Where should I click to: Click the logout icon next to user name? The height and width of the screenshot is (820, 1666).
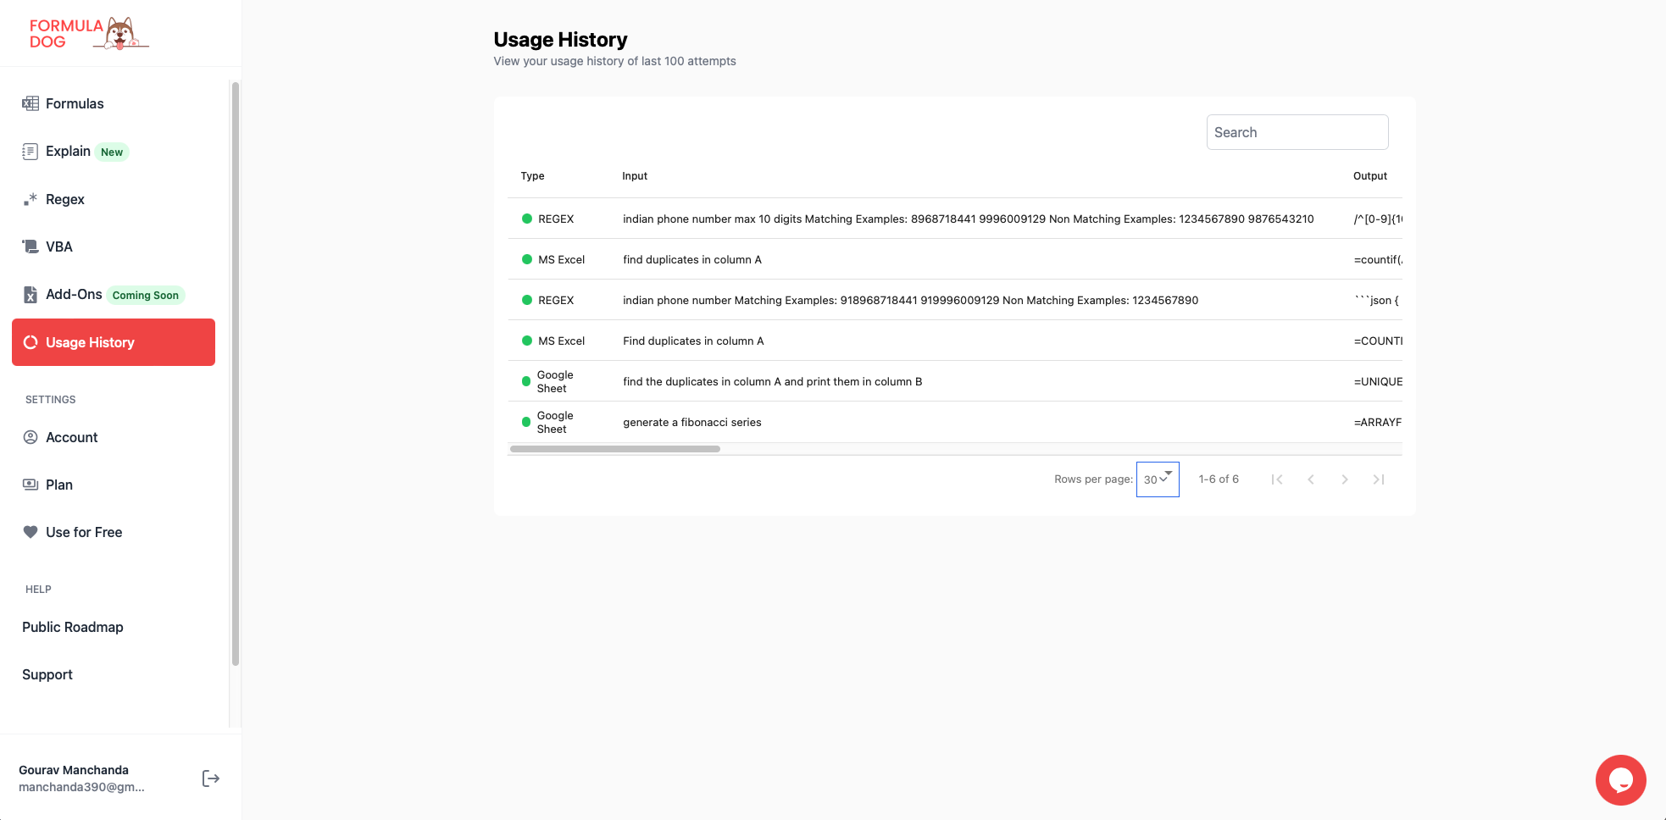211,778
